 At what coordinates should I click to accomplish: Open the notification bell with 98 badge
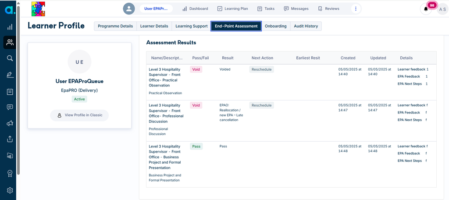(x=426, y=9)
